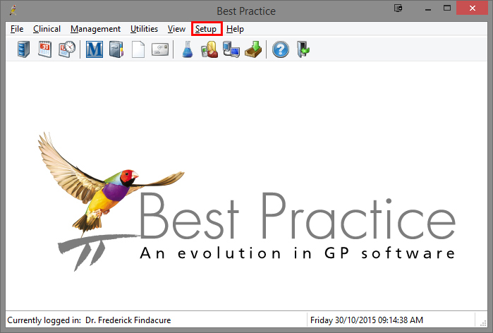The height and width of the screenshot is (333, 493).
Task: Click the envelope messages icon
Action: (x=160, y=50)
